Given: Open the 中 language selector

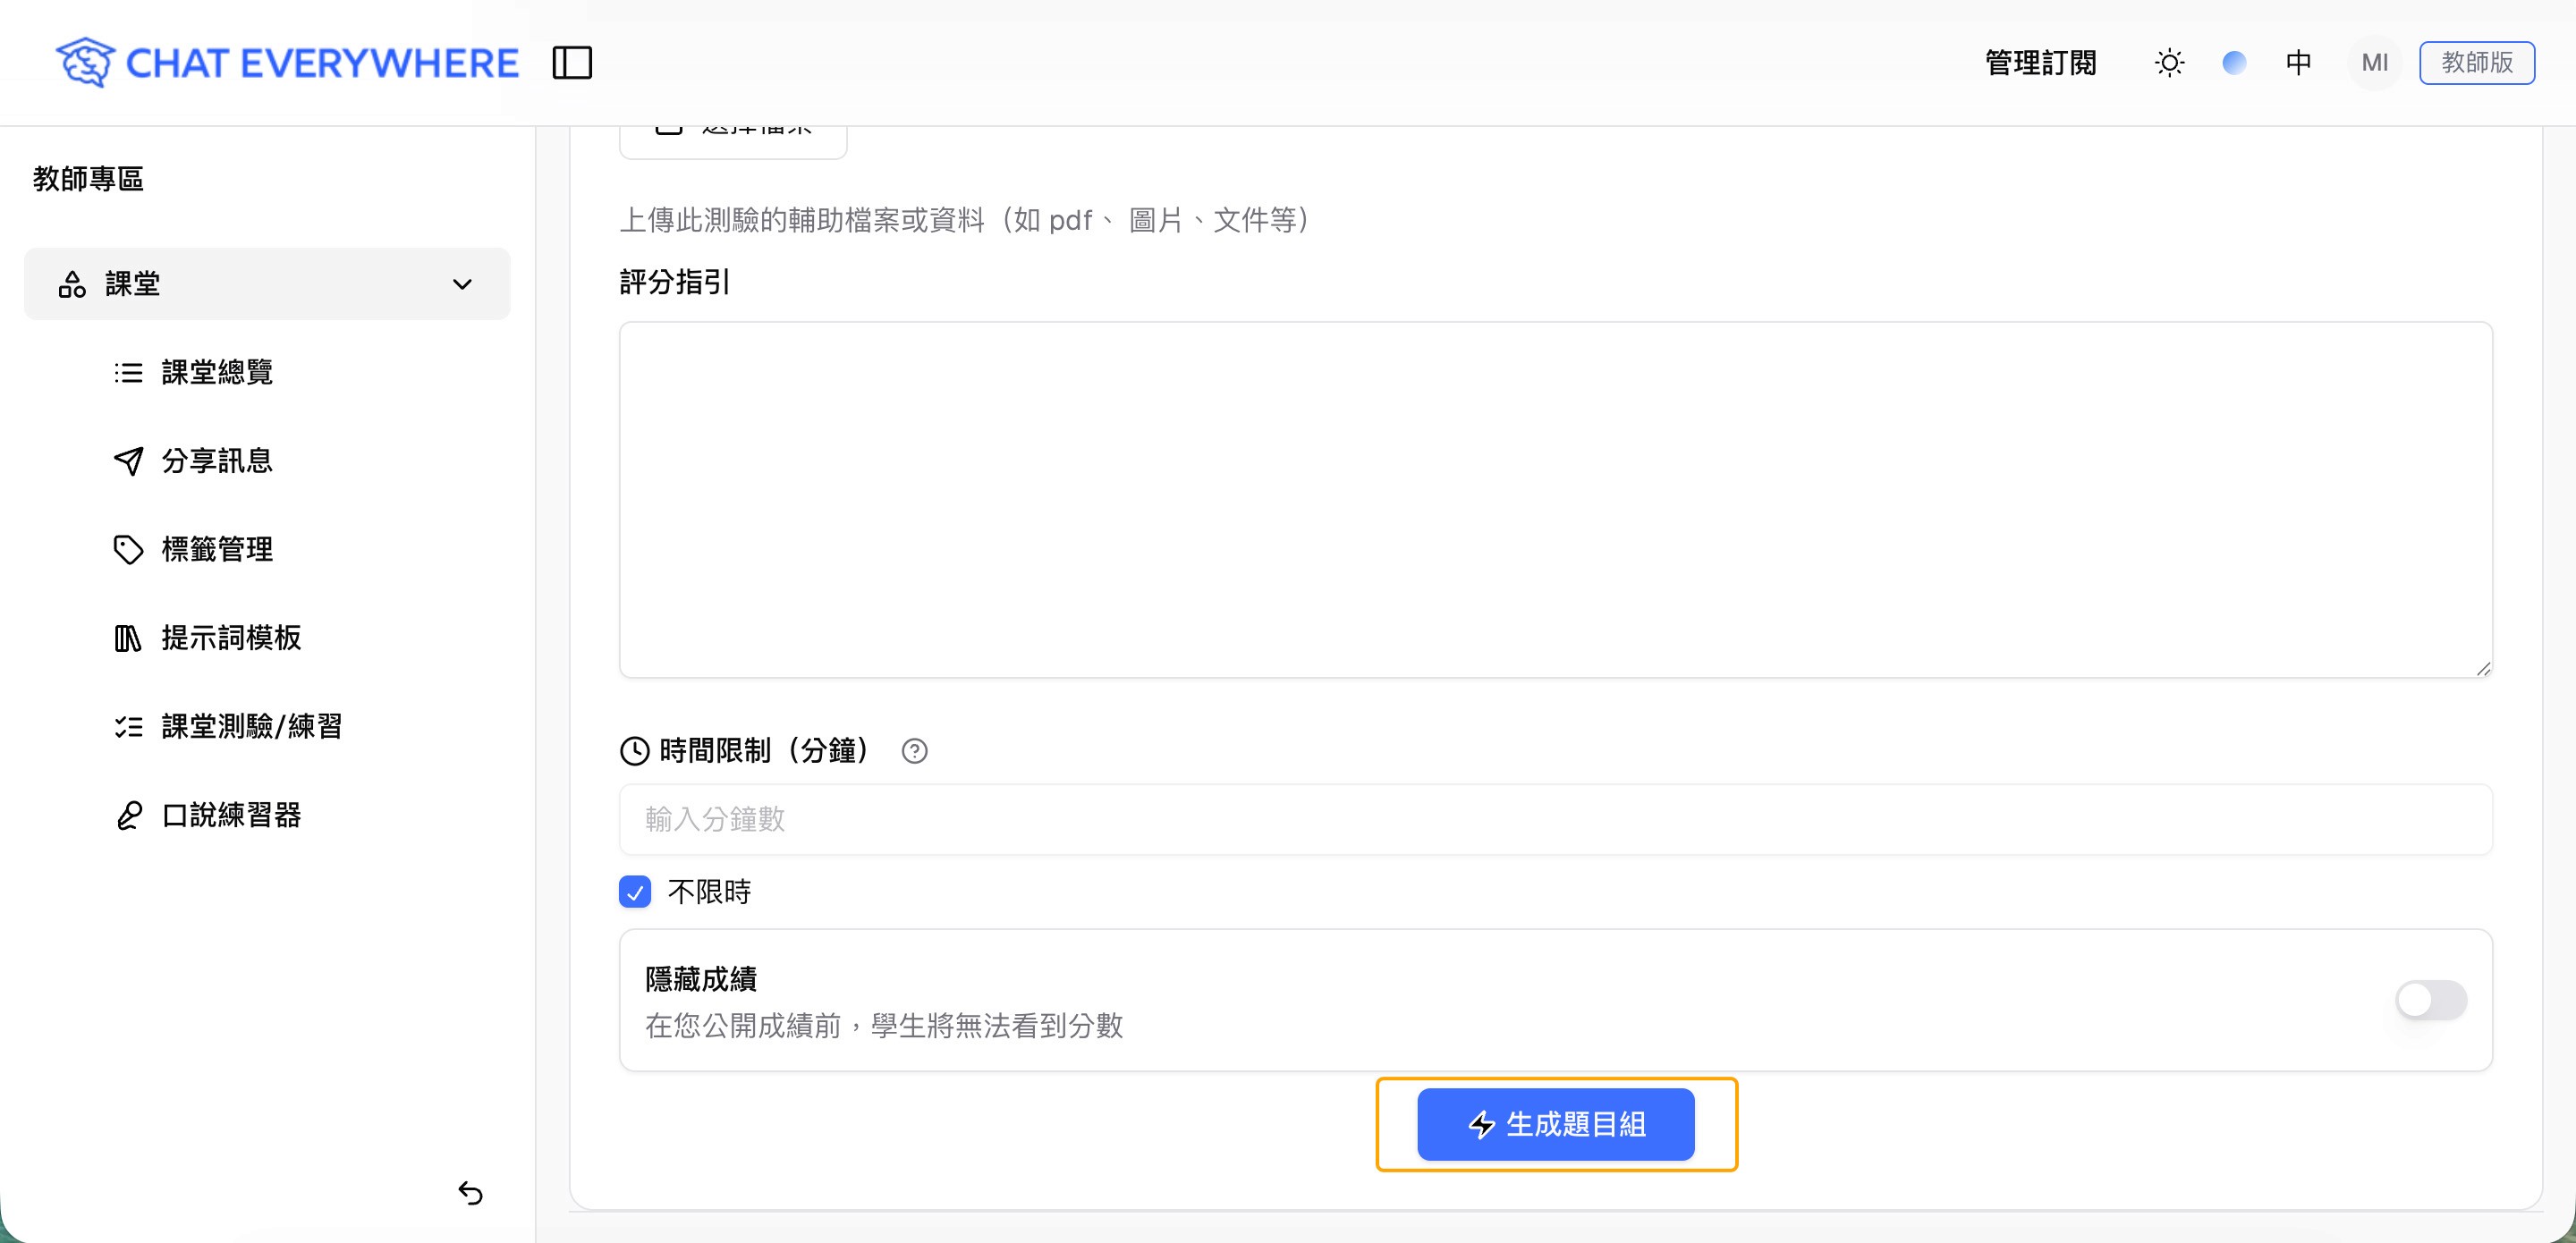Looking at the screenshot, I should coord(2297,62).
